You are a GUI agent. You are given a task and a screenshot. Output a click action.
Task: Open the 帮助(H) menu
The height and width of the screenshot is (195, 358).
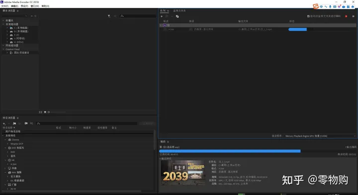(45, 6)
